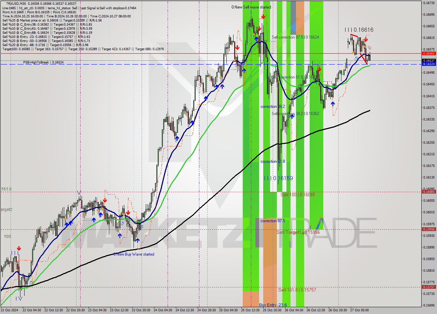
Task: Click the 'Sell 161.8 | 0.15757' label
Action: pyautogui.click(x=297, y=290)
